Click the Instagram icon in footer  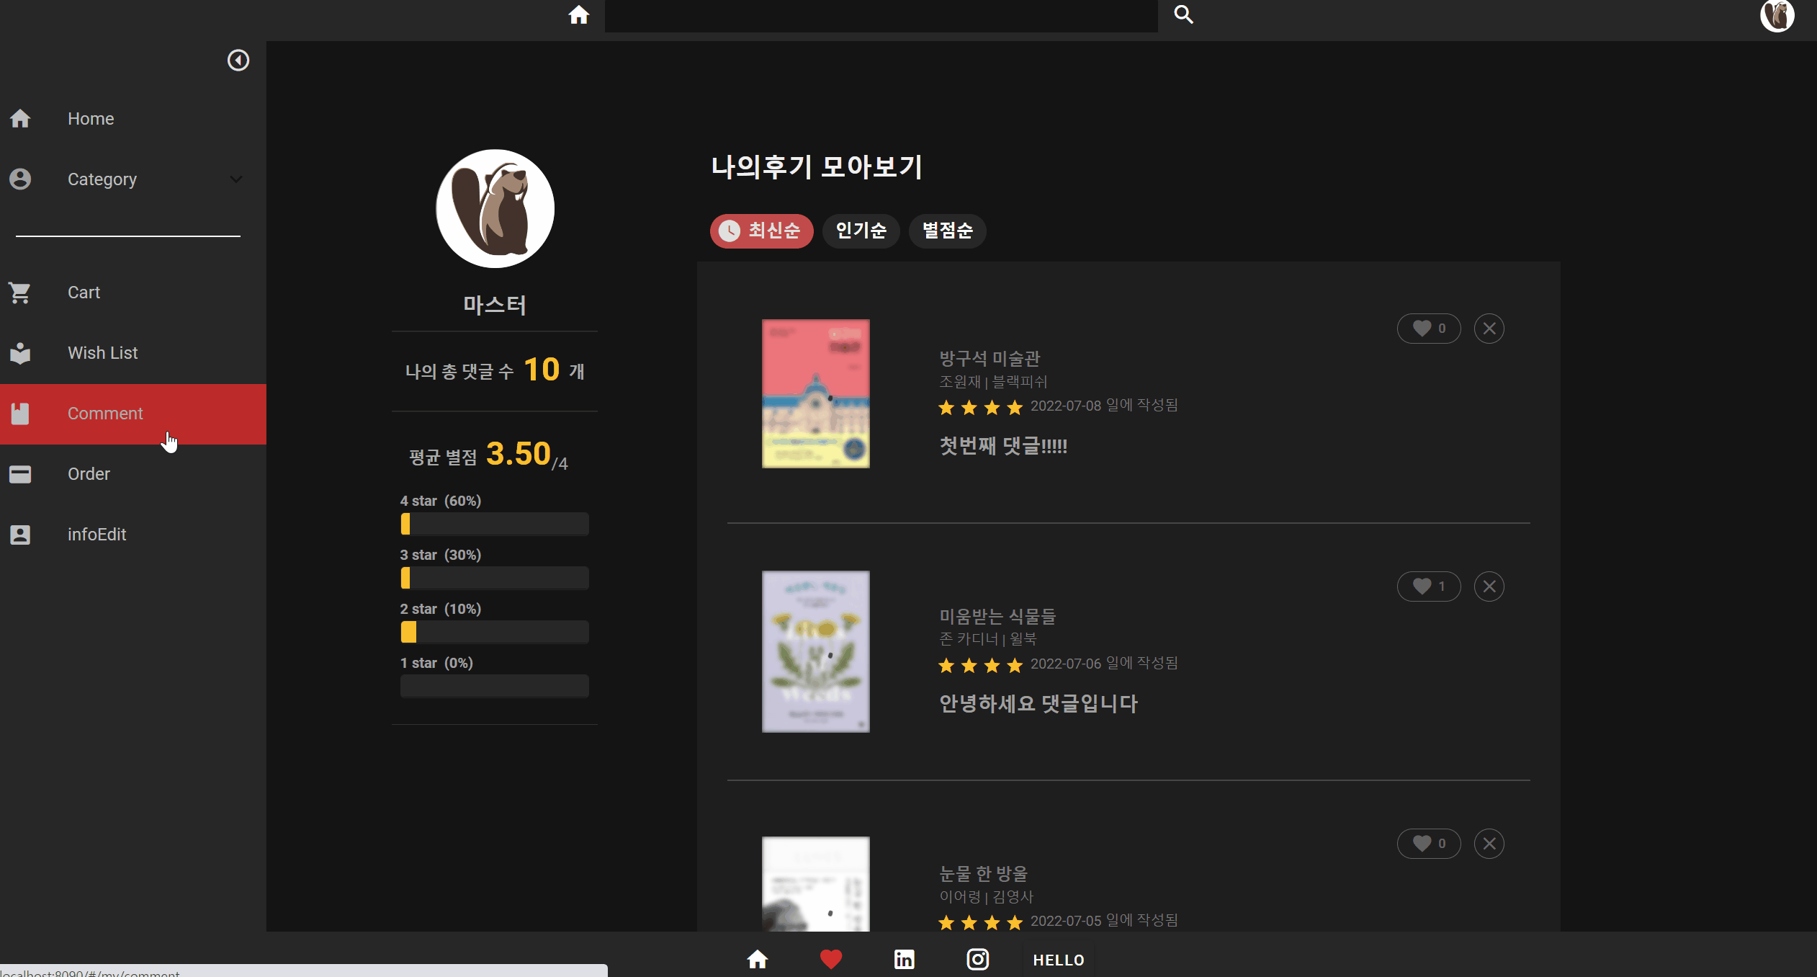point(977,959)
